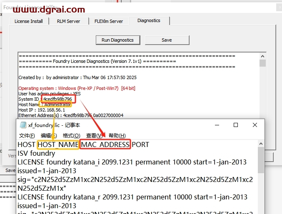
Task: Click the Operating system line in diagnostics
Action: click(77, 88)
